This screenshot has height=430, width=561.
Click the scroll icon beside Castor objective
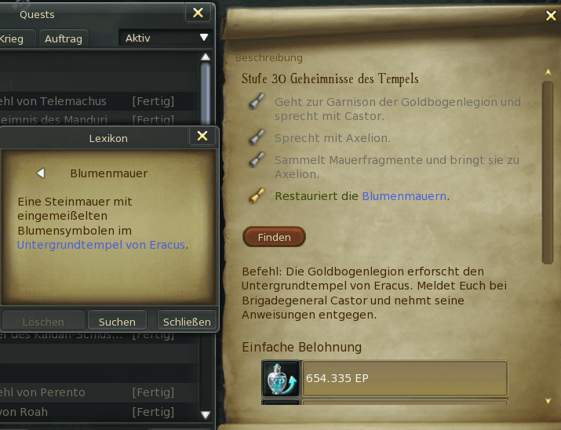click(257, 101)
